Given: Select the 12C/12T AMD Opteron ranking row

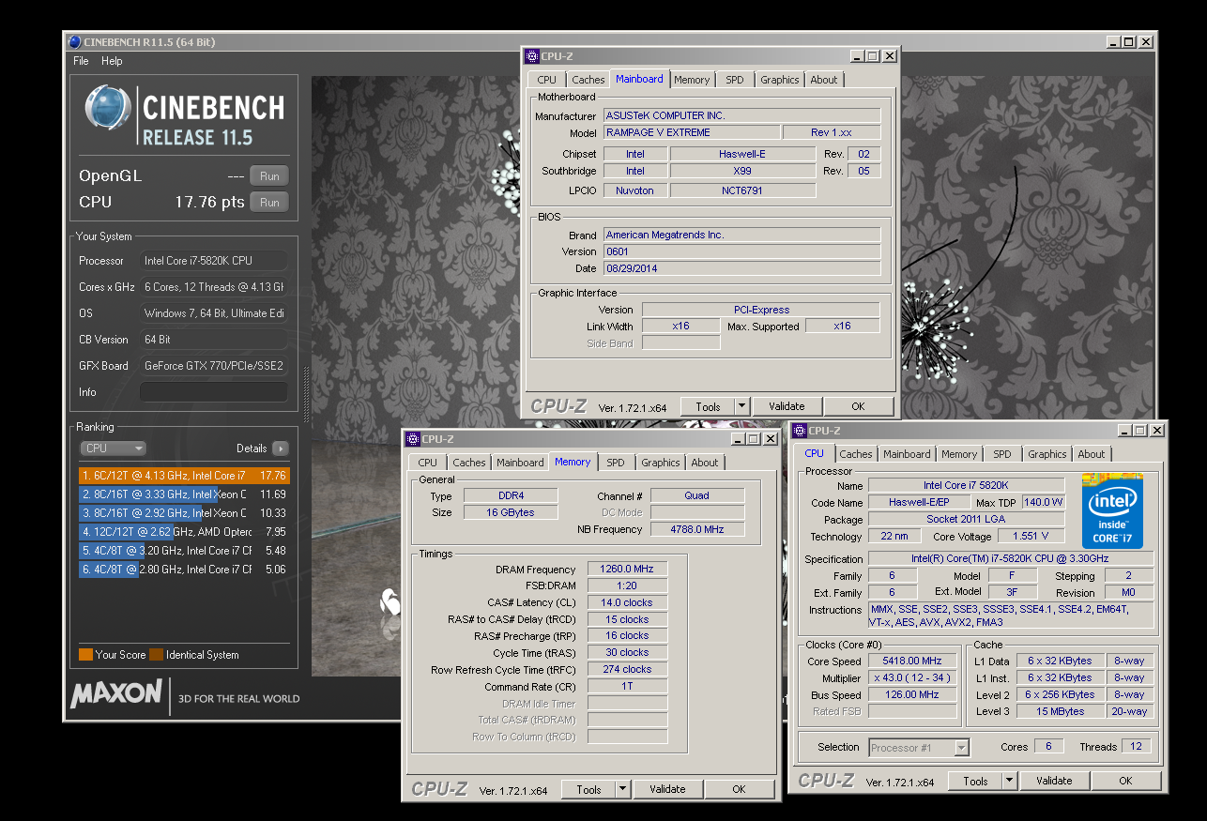Looking at the screenshot, I should (x=184, y=532).
